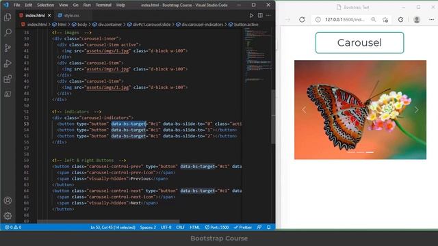
Task: Click the minimap code overview
Action: coord(258,56)
